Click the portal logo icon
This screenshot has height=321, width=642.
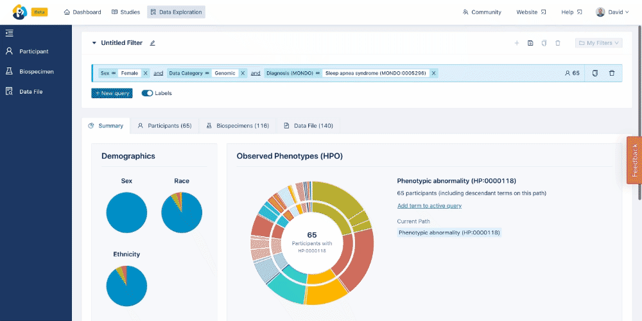[20, 12]
